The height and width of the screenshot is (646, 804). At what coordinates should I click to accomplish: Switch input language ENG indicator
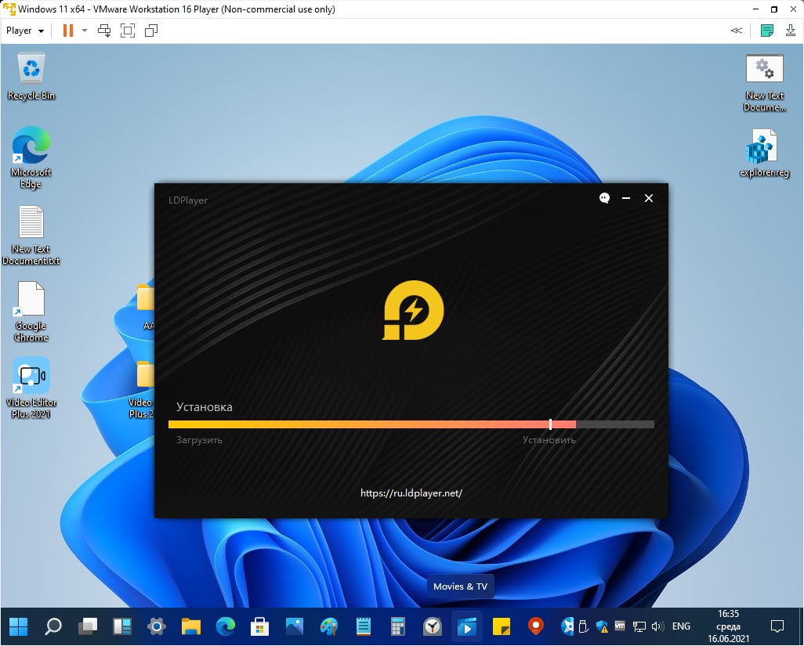click(681, 626)
